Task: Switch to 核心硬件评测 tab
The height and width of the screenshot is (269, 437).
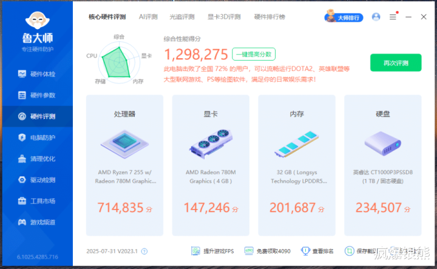Action: pyautogui.click(x=107, y=17)
